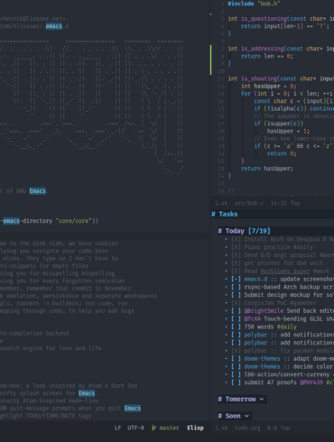Click the @BrightSmile mention
334x442 pixels.
264,311
